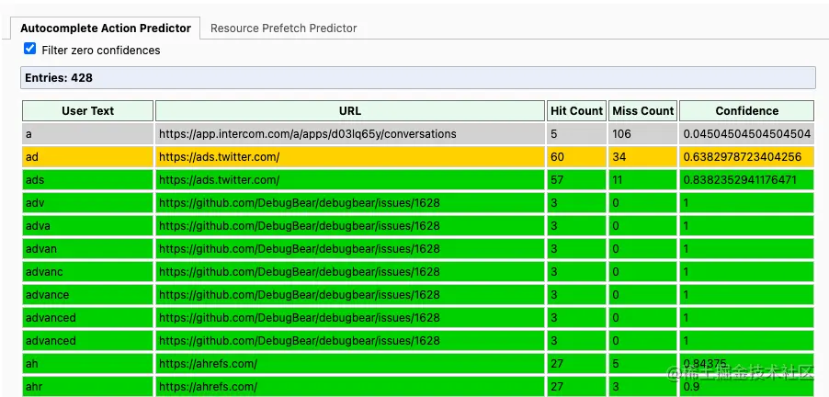Select hit count 5 in intercom row
Screen dimensions: 829x397
577,134
